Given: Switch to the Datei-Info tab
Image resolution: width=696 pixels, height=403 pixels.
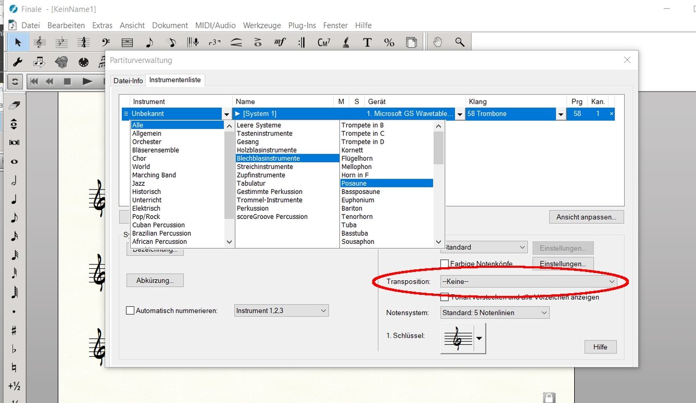Looking at the screenshot, I should [128, 80].
